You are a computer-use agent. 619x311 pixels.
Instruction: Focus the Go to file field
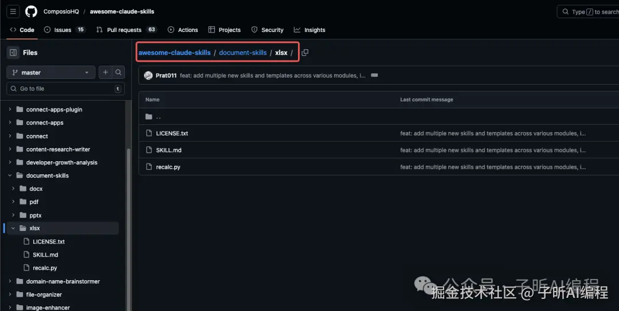[x=65, y=89]
